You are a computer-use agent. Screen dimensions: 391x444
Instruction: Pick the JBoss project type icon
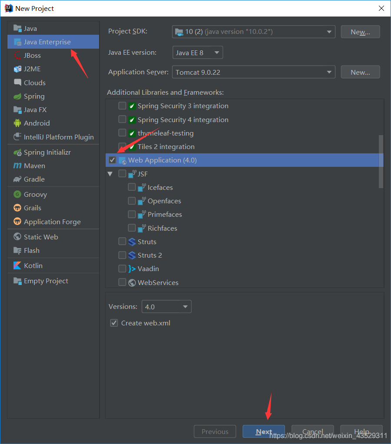[x=17, y=56]
